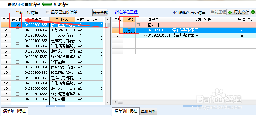Select 碎石垫层 row 040202011867
The width and height of the screenshot is (256, 116).
(52, 99)
